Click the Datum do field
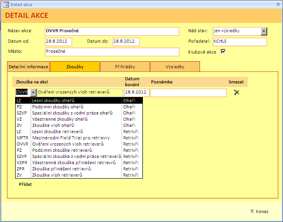 [x=126, y=42]
